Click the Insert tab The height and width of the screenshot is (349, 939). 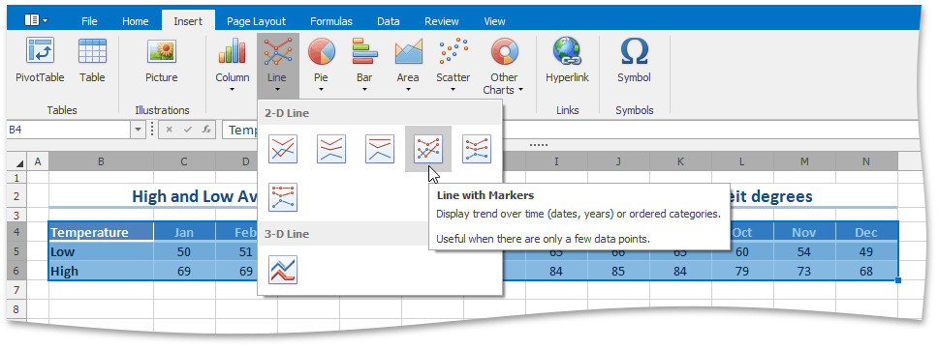tap(188, 21)
